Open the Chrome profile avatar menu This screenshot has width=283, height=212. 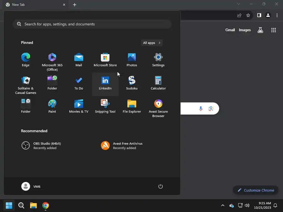pyautogui.click(x=268, y=15)
